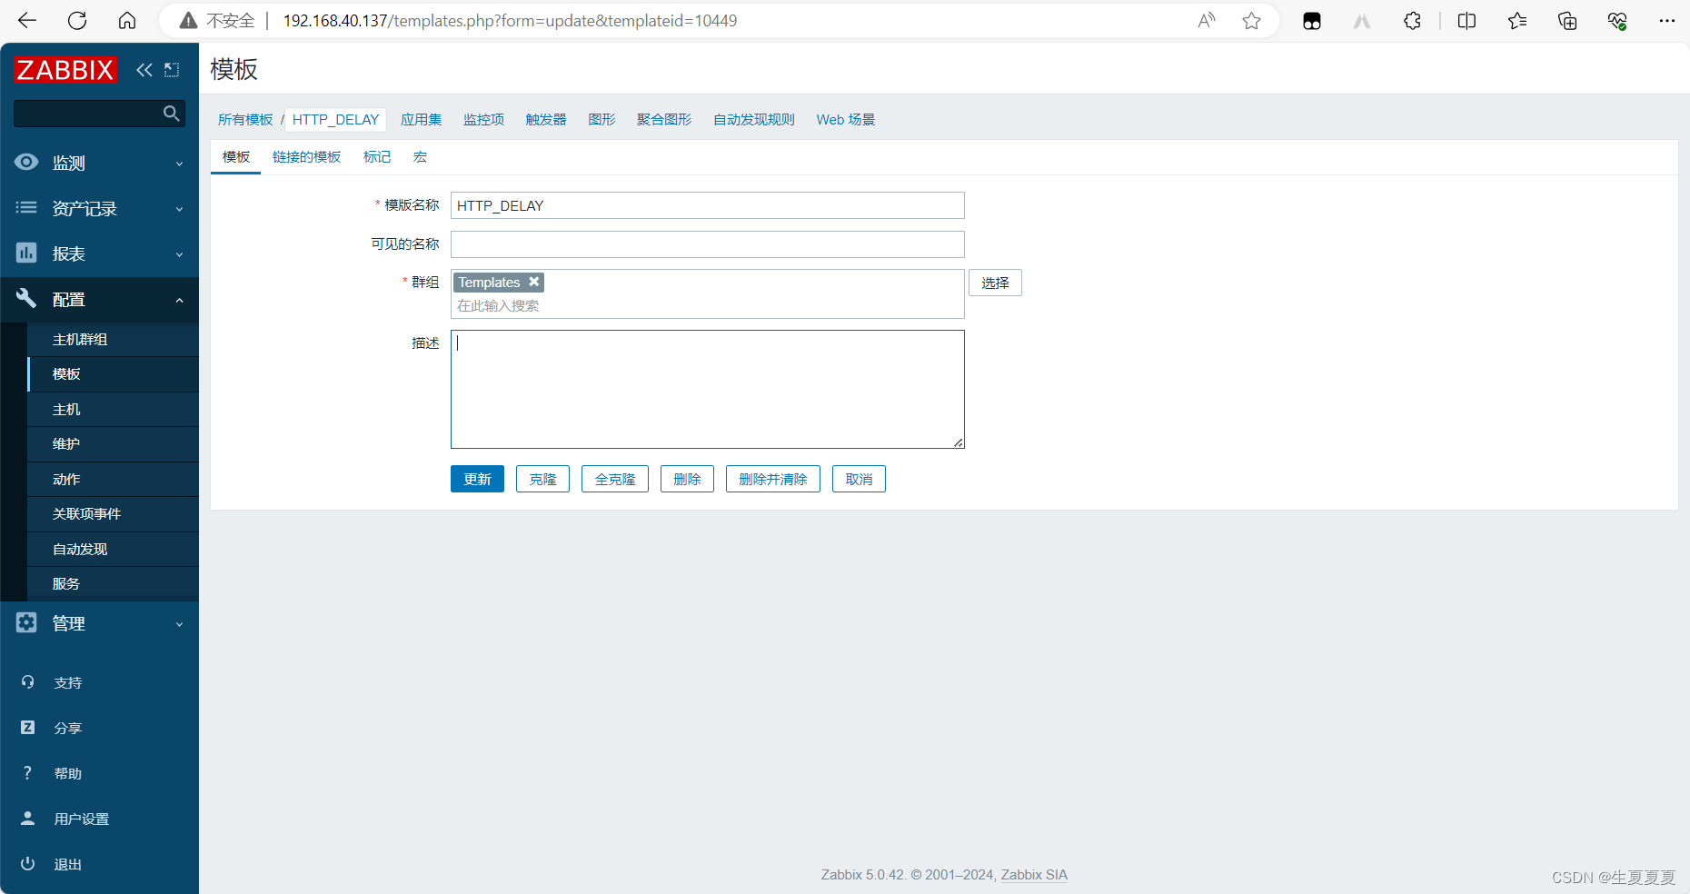The height and width of the screenshot is (894, 1690).
Task: Click the sidebar search magnifier icon
Action: click(x=171, y=113)
